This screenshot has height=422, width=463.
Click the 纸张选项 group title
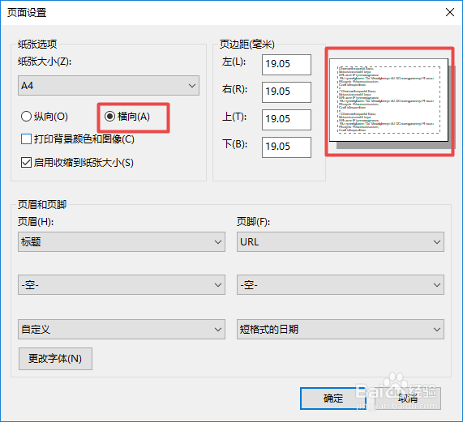[x=37, y=45]
